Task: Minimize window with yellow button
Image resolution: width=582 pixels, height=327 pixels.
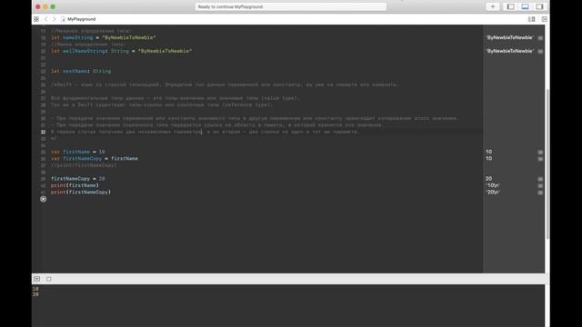Action: [x=45, y=6]
